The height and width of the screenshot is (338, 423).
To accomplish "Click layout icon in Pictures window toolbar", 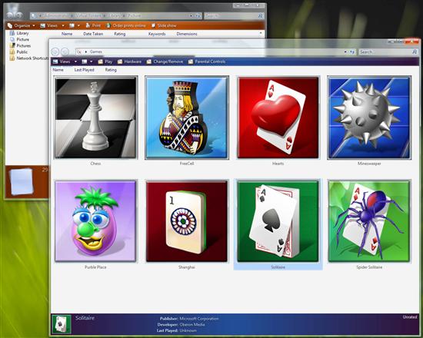I will pyautogui.click(x=72, y=25).
